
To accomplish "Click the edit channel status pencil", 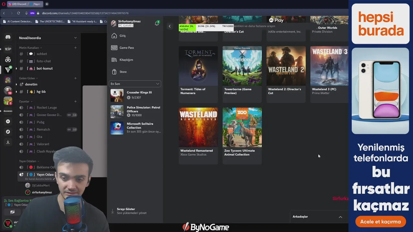I will [54, 179].
